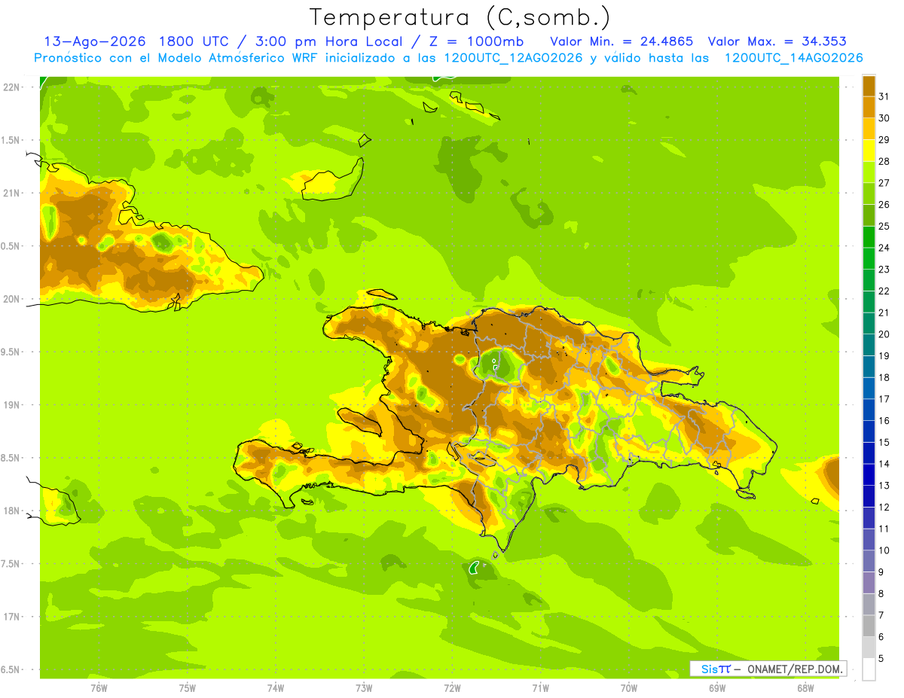The height and width of the screenshot is (698, 904).
Task: Click the "72W" longitude label
Action: click(452, 688)
